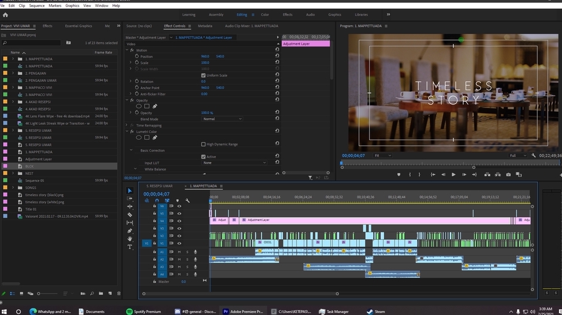
Task: Select the Type tool
Action: pos(130,247)
